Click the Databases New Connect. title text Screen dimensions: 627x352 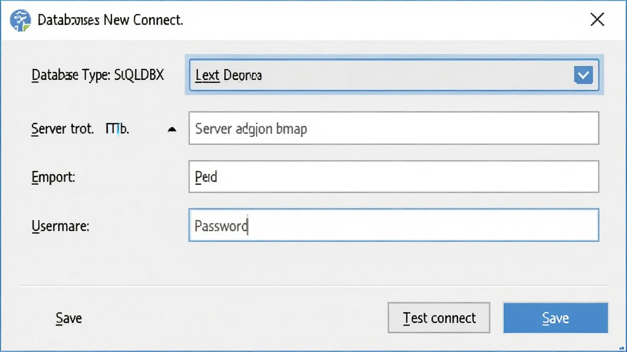(110, 20)
